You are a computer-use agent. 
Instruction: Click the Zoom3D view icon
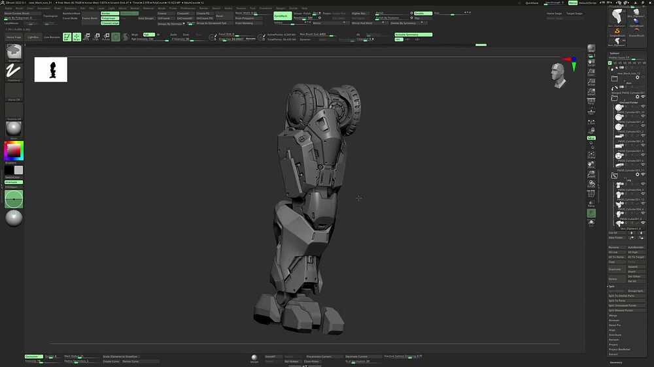591,174
